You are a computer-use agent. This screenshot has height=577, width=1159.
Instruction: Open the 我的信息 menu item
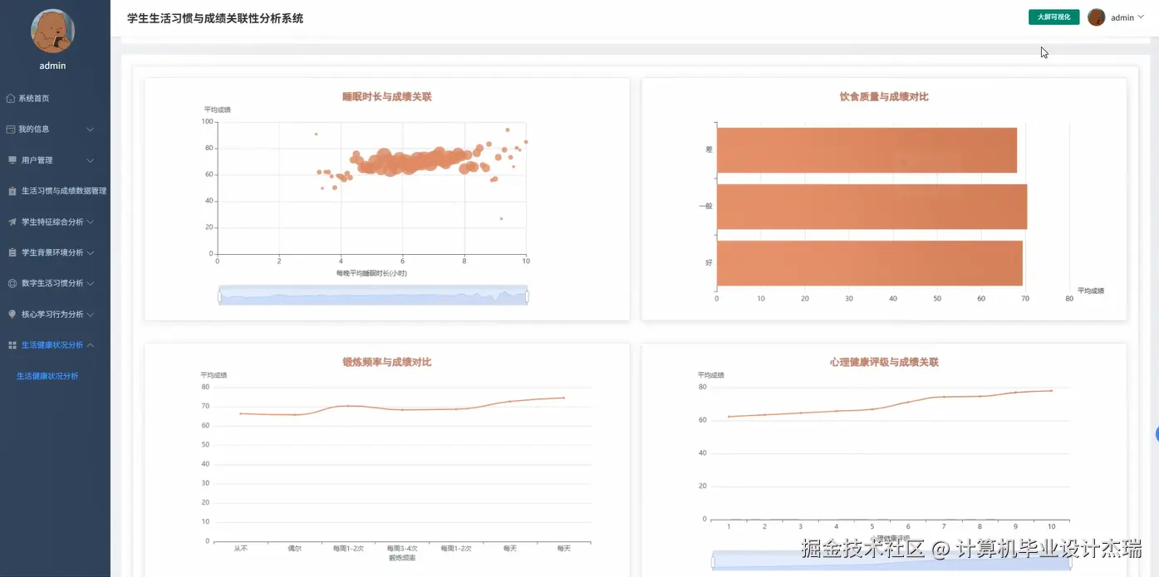tap(55, 130)
